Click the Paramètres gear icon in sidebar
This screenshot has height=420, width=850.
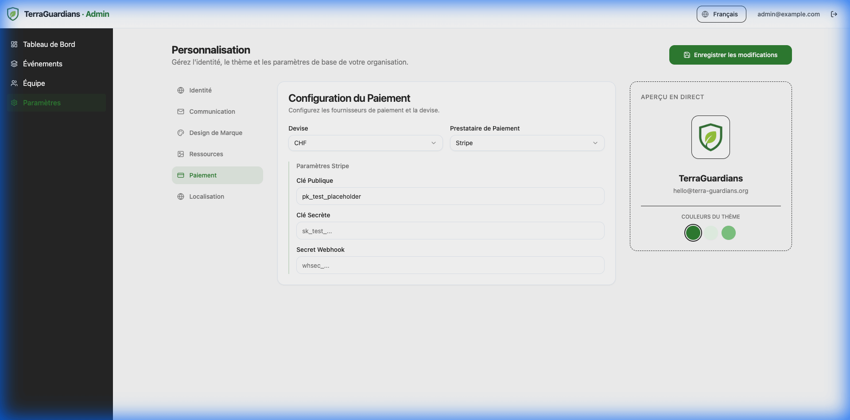click(14, 103)
